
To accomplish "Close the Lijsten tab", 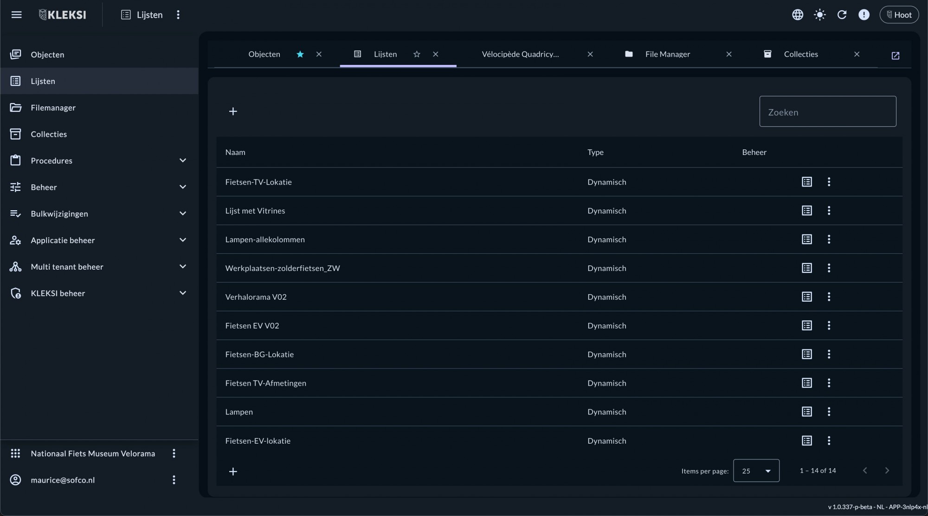I will click(x=435, y=54).
